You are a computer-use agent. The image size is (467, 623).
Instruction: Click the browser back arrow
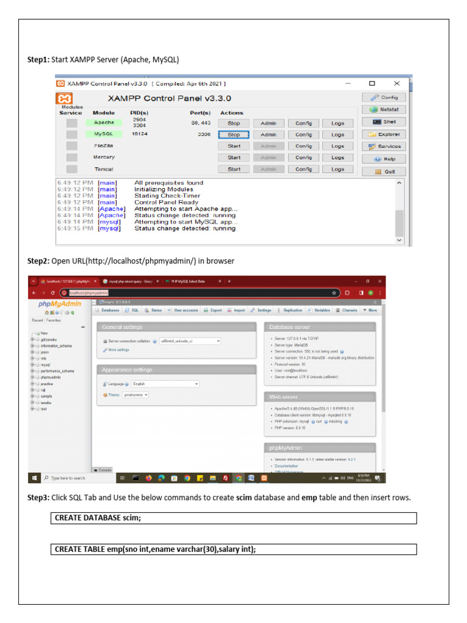click(x=34, y=293)
